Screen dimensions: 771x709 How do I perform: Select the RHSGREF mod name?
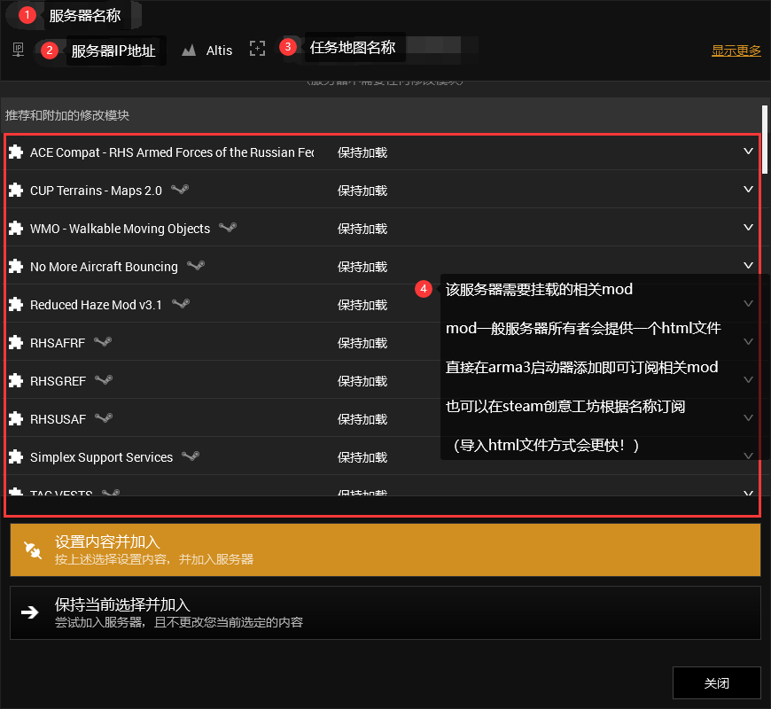(58, 381)
